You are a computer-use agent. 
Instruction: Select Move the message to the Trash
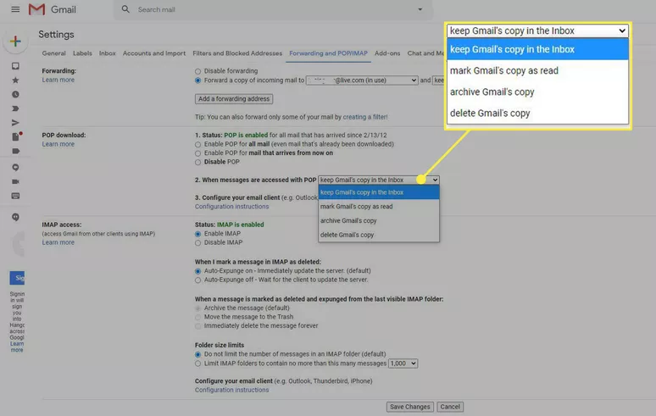click(197, 318)
